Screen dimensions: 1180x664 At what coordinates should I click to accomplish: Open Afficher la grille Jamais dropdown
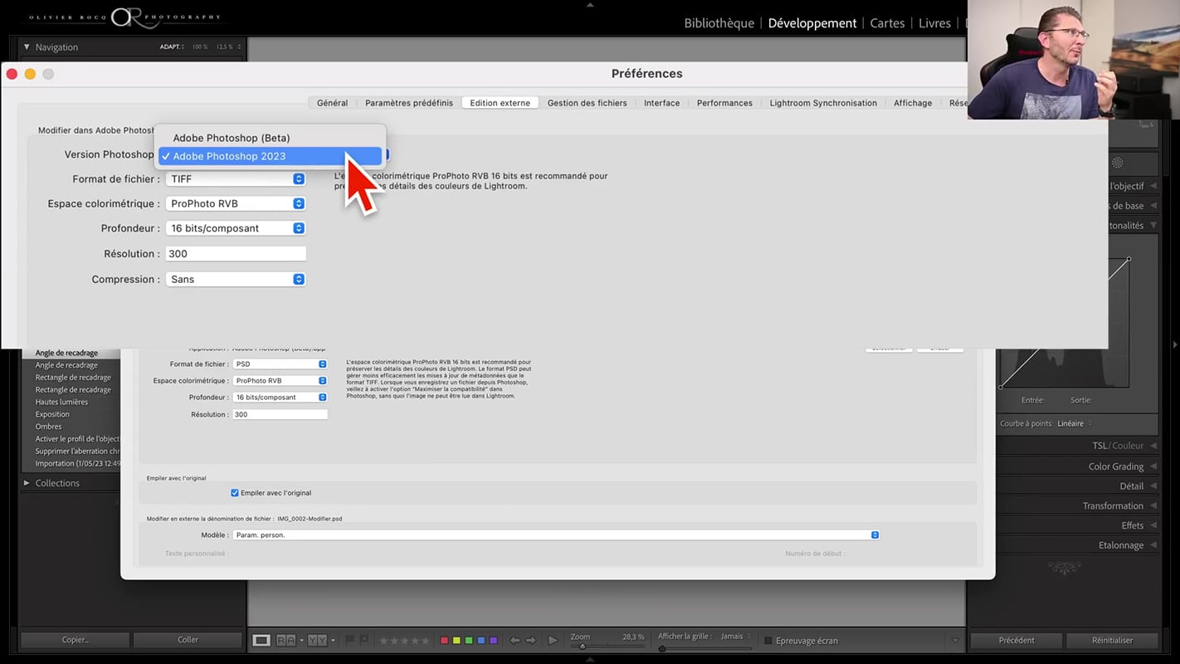click(x=735, y=637)
